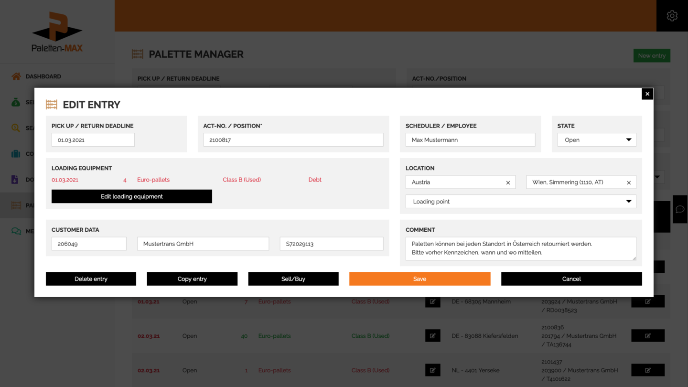Click Save to store entry

click(x=419, y=279)
